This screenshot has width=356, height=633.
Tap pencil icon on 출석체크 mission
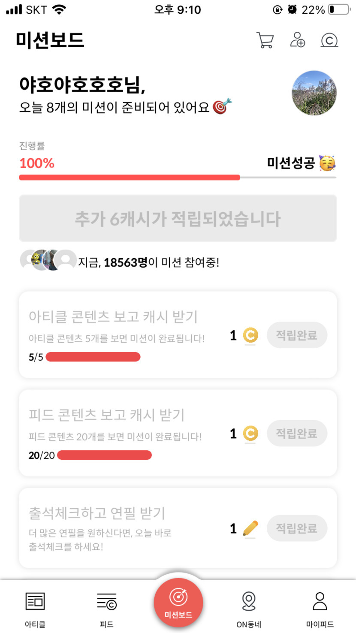point(250,528)
